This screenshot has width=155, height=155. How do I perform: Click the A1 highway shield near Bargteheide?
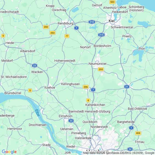point(131,128)
